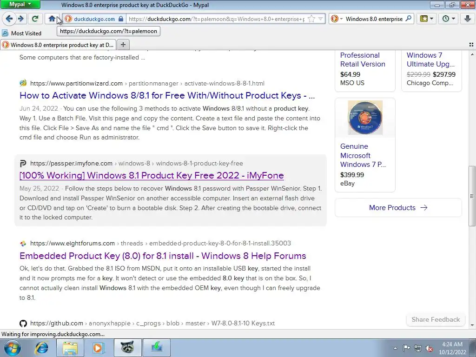Minimize the Mypal window

click(x=437, y=5)
